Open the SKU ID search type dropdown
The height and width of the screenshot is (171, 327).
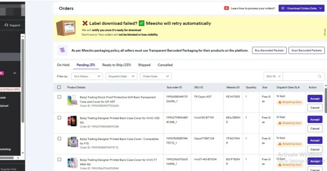pyautogui.click(x=273, y=76)
